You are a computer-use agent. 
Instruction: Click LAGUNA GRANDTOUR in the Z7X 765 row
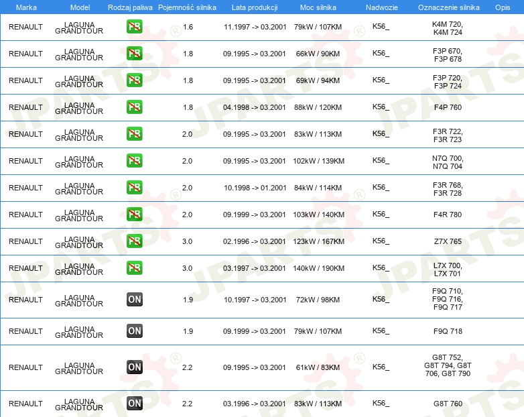pos(79,243)
